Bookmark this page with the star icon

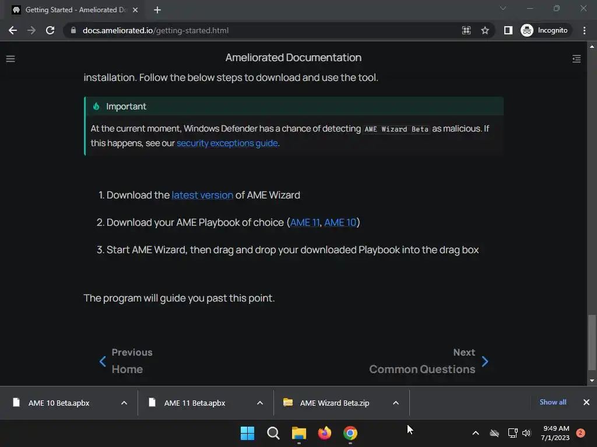coord(484,30)
